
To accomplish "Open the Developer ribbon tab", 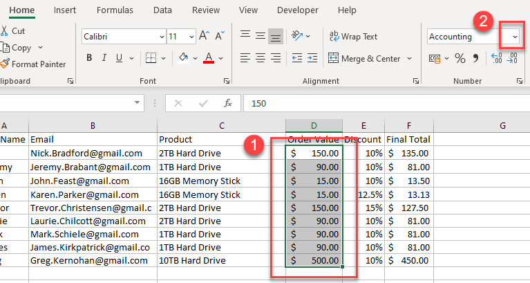I will click(x=298, y=10).
